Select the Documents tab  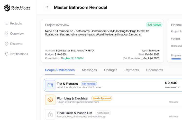(x=154, y=70)
